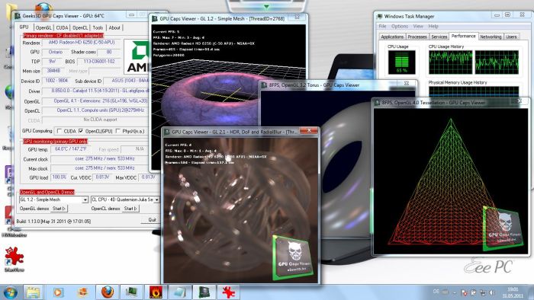Viewport: 534px width, 300px height.
Task: Open Task Manager taskbar button
Action: click(x=131, y=292)
